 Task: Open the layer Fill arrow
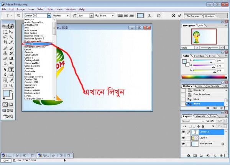[225, 126]
